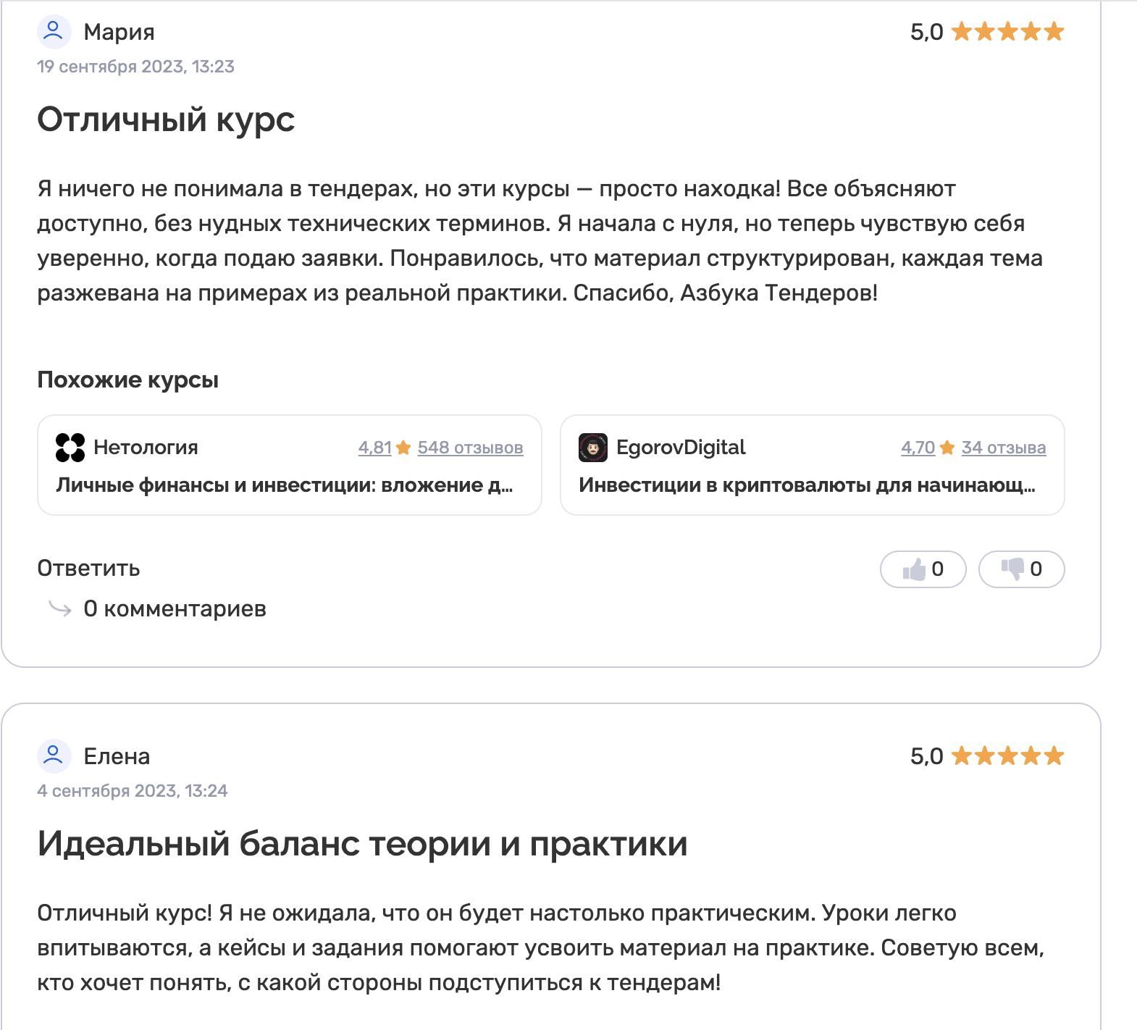The width and height of the screenshot is (1137, 1030).
Task: Click the star icon beside 4,81 rating
Action: click(404, 448)
